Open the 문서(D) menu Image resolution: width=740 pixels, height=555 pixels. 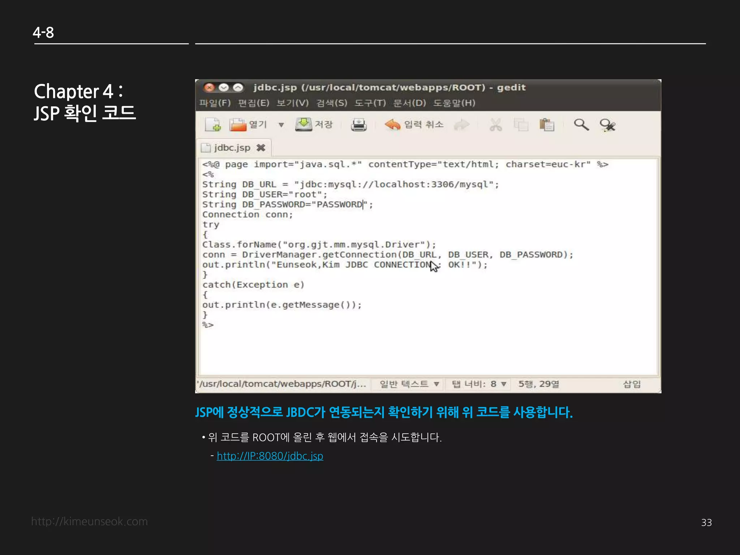click(410, 103)
